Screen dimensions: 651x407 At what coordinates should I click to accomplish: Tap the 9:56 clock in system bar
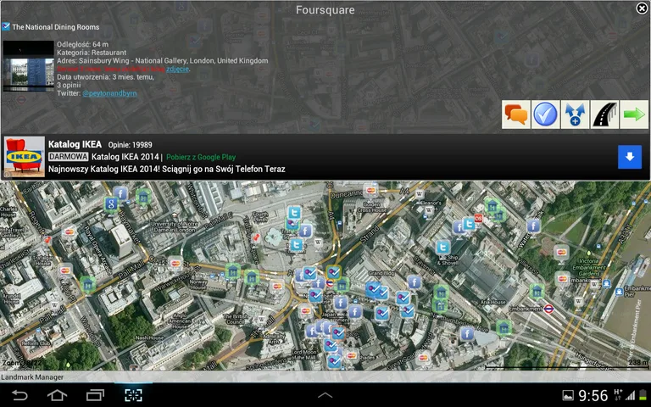(x=593, y=395)
